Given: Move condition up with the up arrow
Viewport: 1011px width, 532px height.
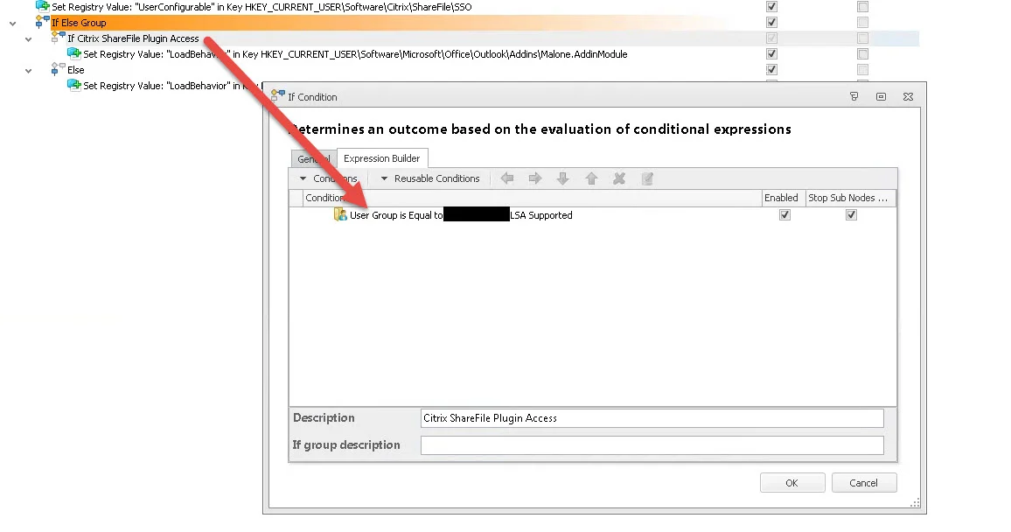Looking at the screenshot, I should (591, 178).
